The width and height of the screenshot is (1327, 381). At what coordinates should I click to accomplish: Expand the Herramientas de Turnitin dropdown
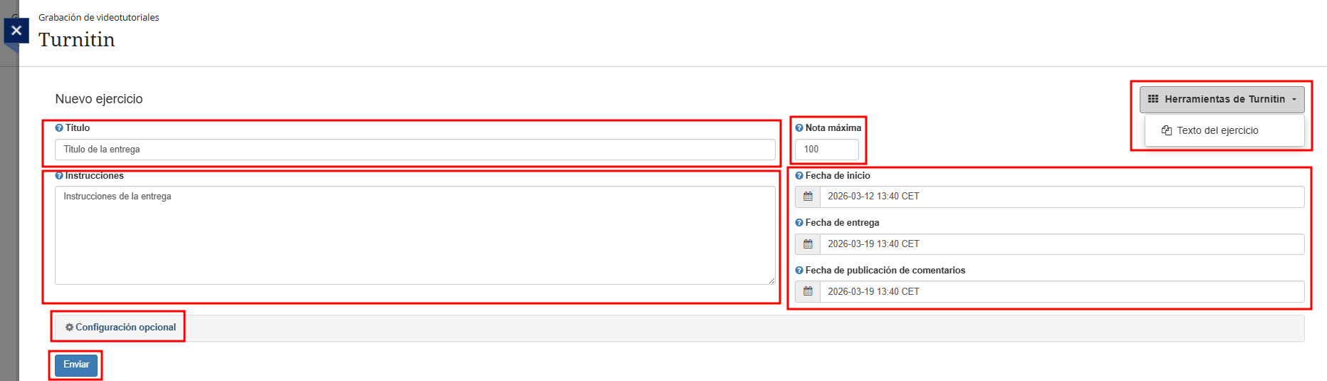(1222, 100)
